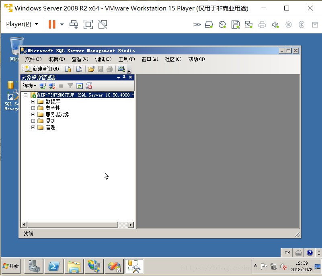Image resolution: width=322 pixels, height=276 pixels.
Task: Click the Object Explorer horizontal scrollbar thumb
Action: (72, 225)
